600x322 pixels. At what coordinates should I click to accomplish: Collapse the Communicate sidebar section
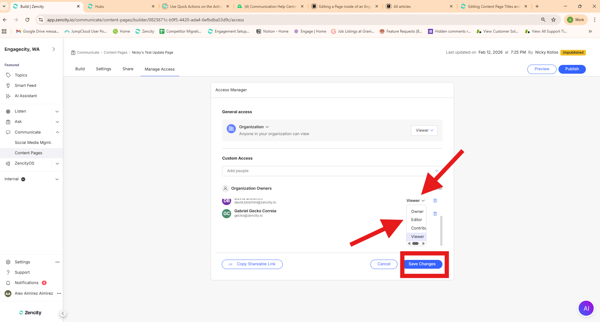coord(57,132)
